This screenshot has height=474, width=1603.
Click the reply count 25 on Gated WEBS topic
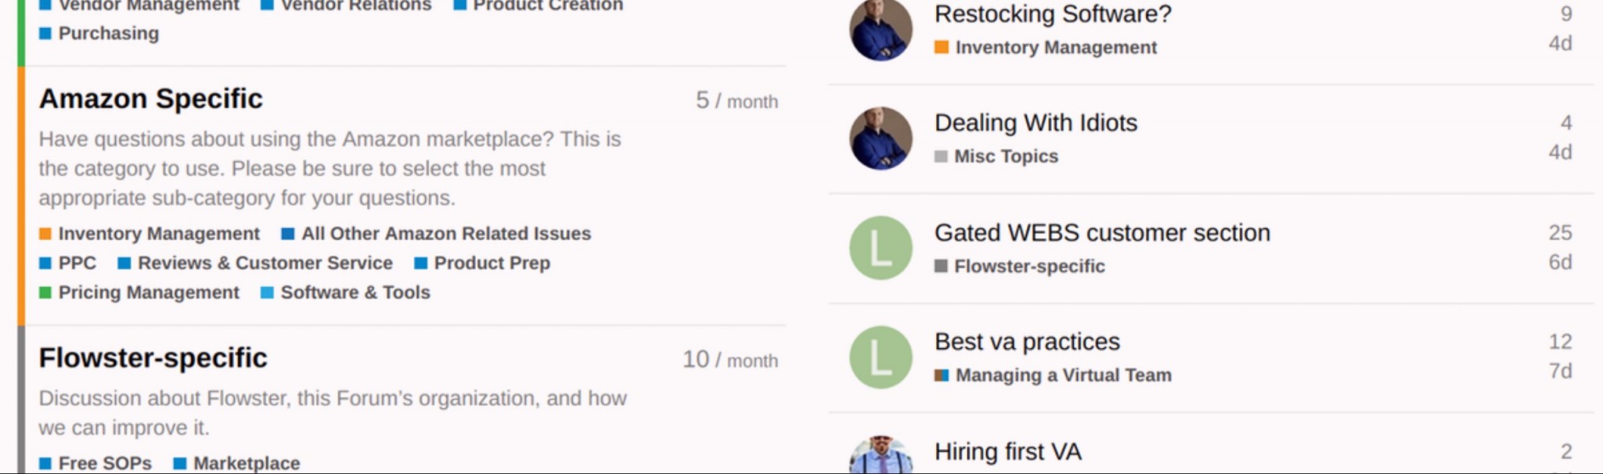pos(1560,232)
